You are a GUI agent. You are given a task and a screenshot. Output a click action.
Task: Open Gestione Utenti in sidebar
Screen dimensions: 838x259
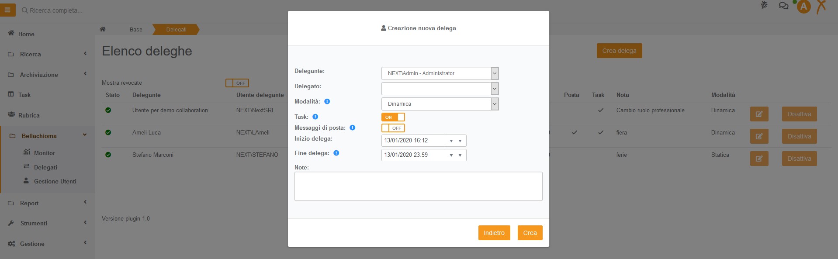click(55, 181)
